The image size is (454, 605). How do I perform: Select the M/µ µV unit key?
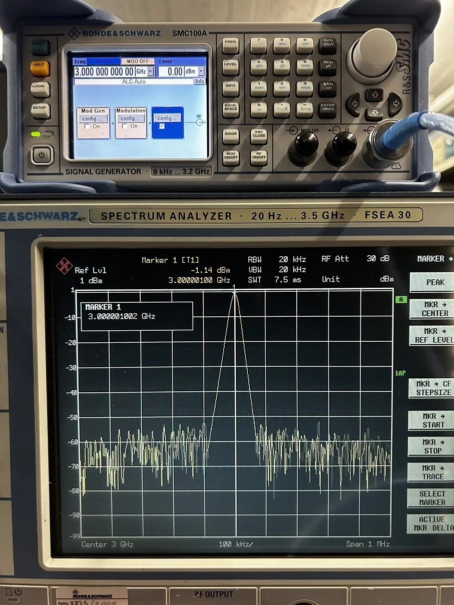(x=328, y=67)
